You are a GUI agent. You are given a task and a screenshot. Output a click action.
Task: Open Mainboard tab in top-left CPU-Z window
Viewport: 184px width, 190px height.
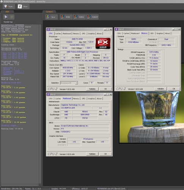tap(67, 33)
